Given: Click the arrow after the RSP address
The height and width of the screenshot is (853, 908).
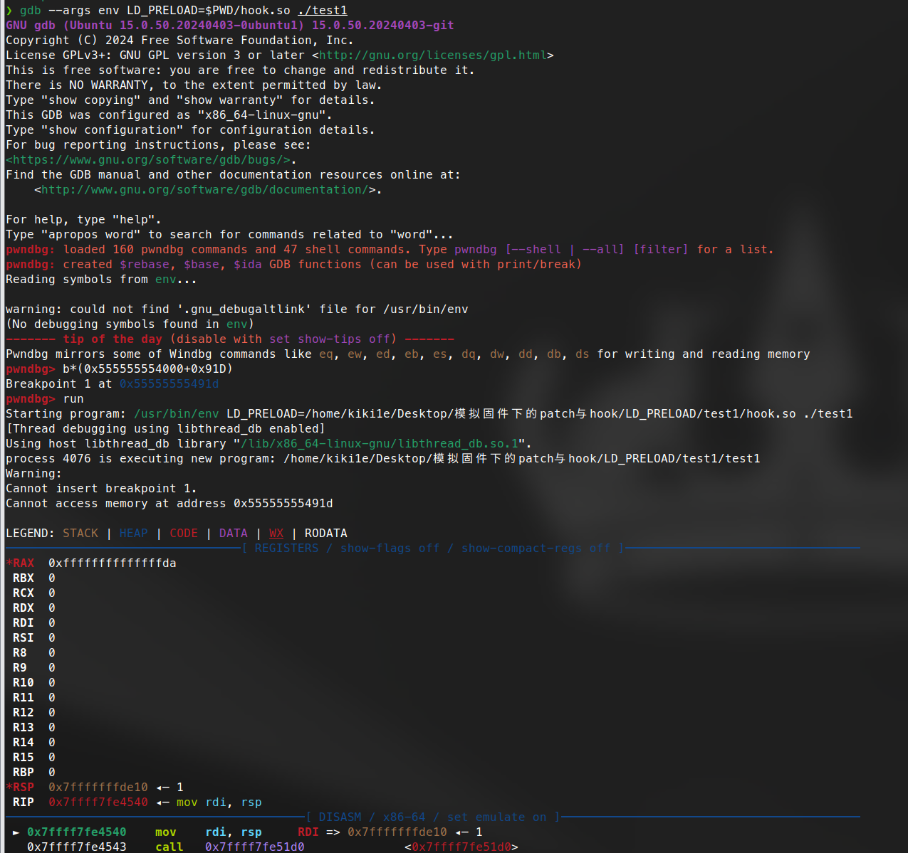Looking at the screenshot, I should 162,788.
